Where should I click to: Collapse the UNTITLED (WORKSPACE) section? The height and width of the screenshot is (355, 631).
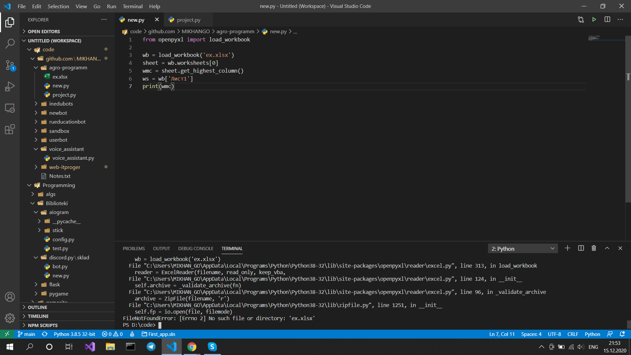pyautogui.click(x=67, y=41)
